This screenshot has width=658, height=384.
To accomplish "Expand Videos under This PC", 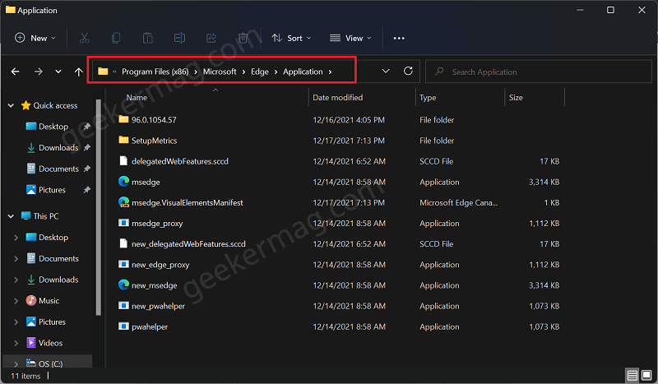I will tap(16, 343).
